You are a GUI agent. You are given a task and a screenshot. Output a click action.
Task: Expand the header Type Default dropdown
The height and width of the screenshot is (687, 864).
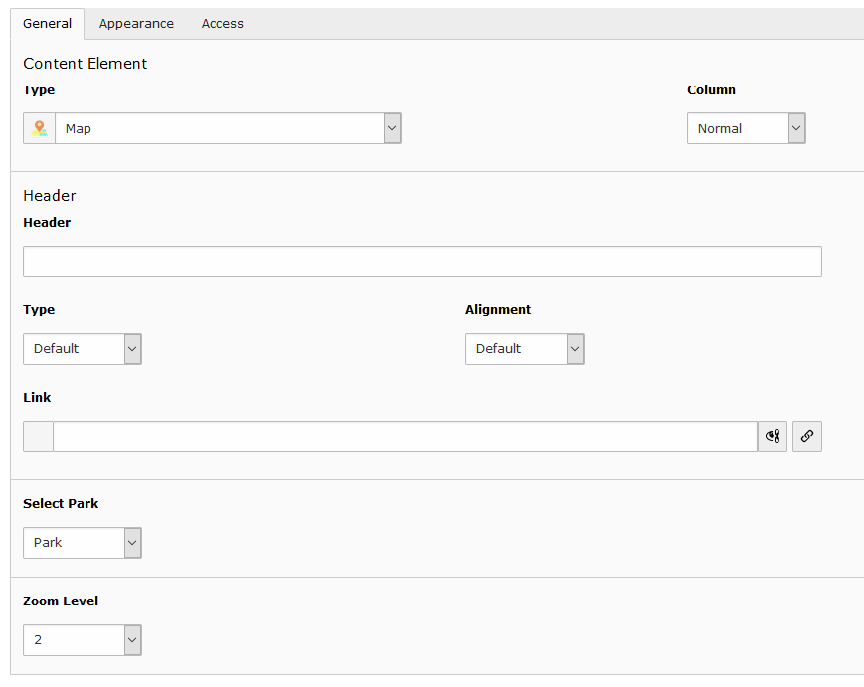pos(83,349)
